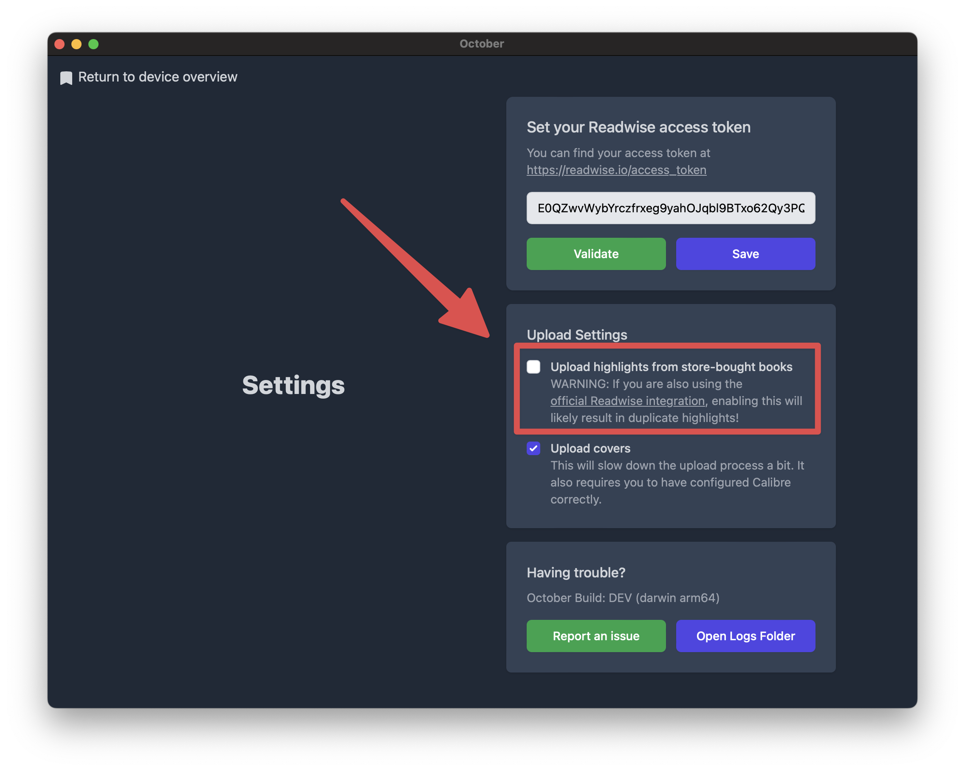Validate the Readwise access token

point(596,254)
